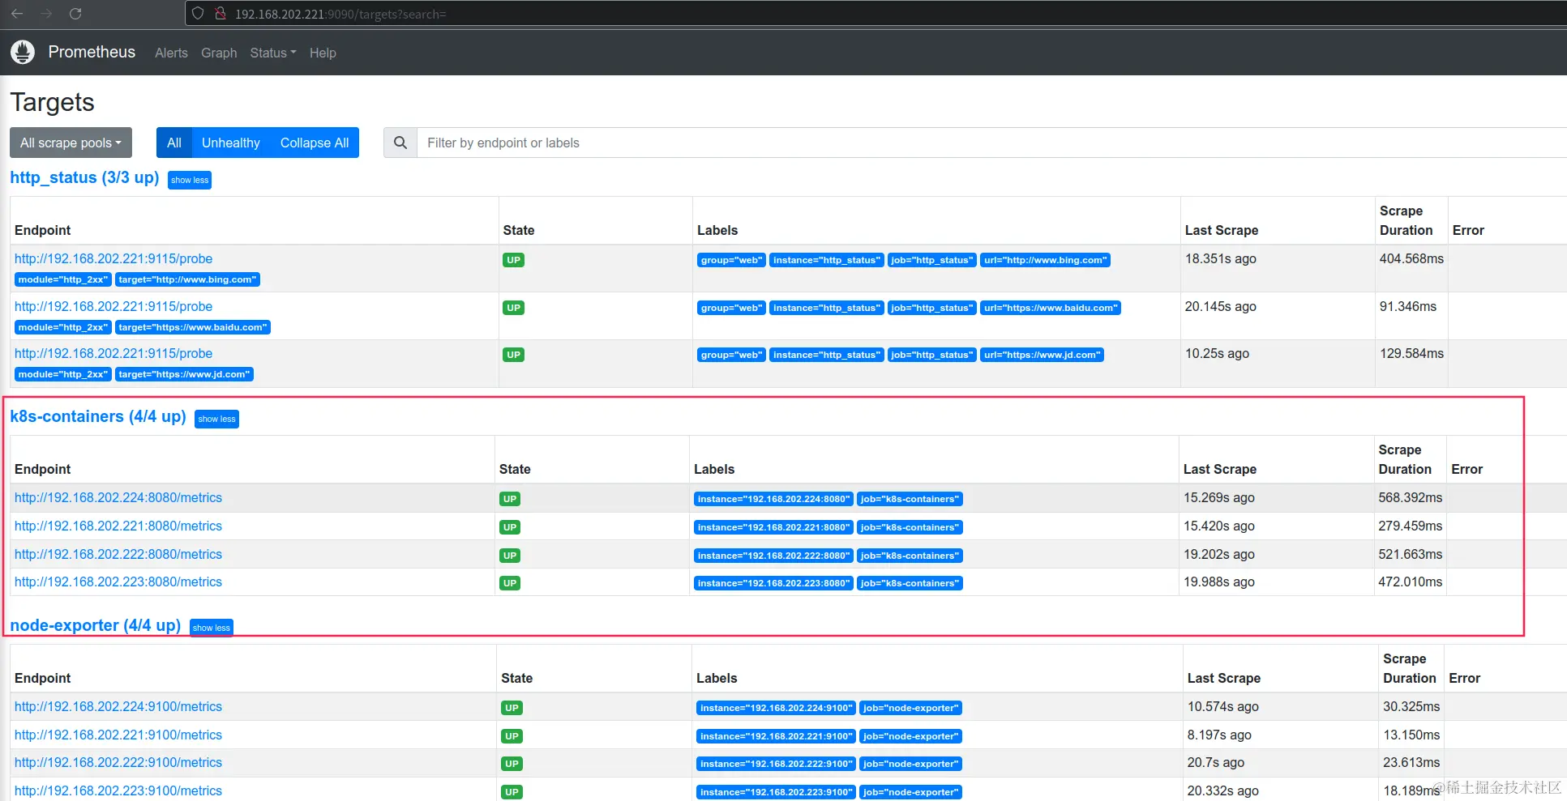
Task: Click the instance="192.168.202.222:9100" label badge
Action: pyautogui.click(x=776, y=764)
